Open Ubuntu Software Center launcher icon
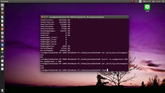 coord(2,29)
